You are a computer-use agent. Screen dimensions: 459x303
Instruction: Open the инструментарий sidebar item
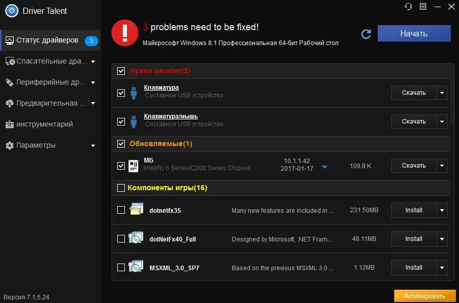[x=51, y=125]
